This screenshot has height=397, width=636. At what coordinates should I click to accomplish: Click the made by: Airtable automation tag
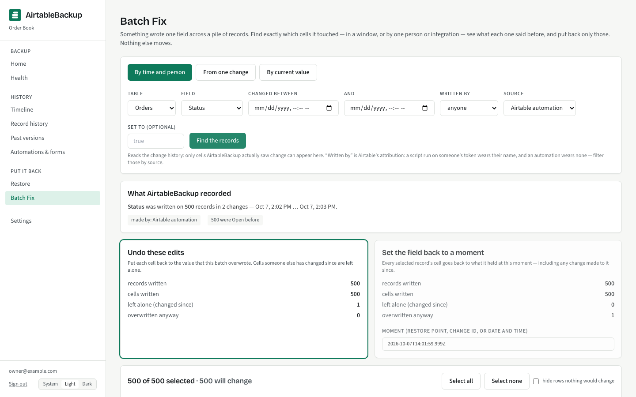point(164,220)
